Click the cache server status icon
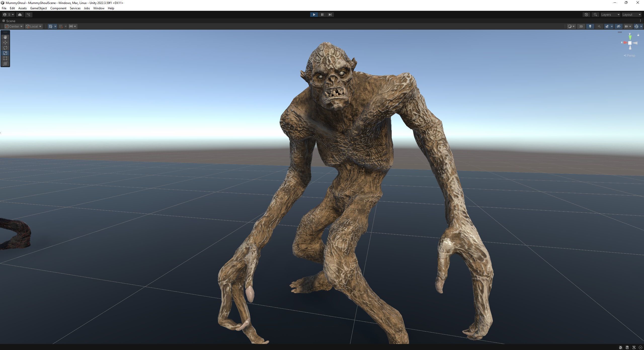This screenshot has height=350, width=644. [x=627, y=347]
